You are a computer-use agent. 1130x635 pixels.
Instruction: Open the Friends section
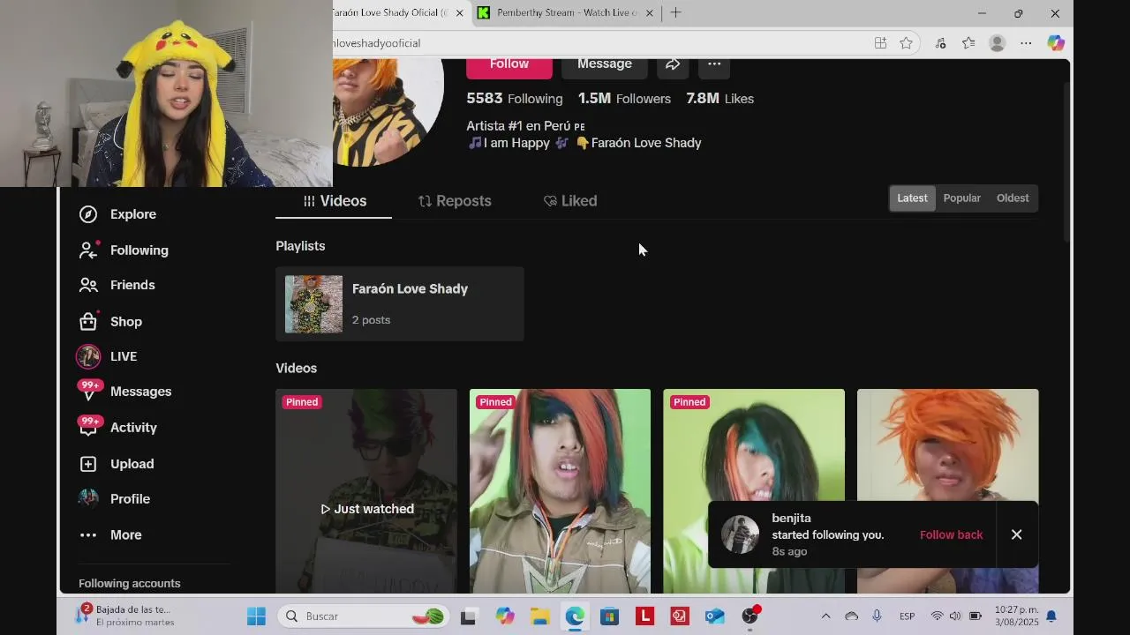[x=117, y=285]
